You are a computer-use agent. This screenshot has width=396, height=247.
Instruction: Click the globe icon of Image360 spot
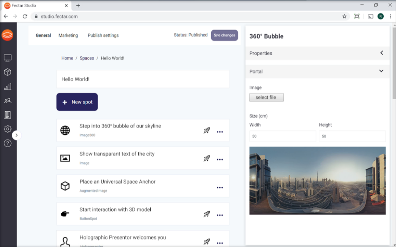coord(65,130)
